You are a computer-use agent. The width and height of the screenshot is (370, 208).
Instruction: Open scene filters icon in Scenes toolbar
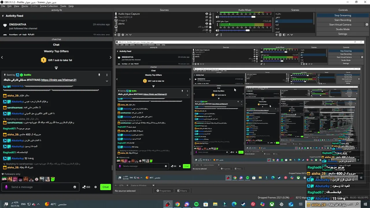point(284,35)
